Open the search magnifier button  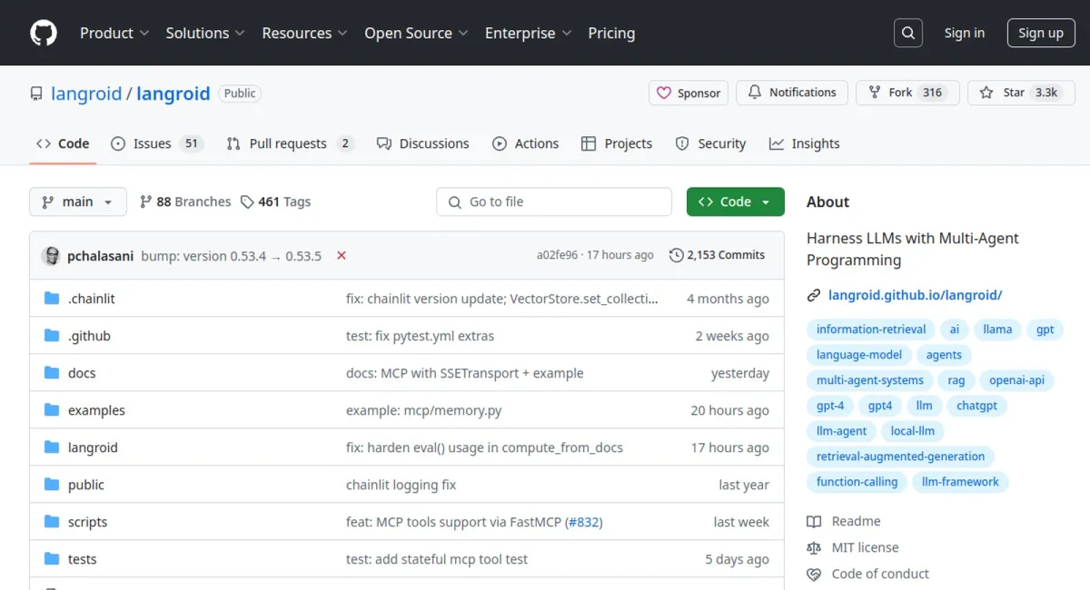pyautogui.click(x=907, y=33)
